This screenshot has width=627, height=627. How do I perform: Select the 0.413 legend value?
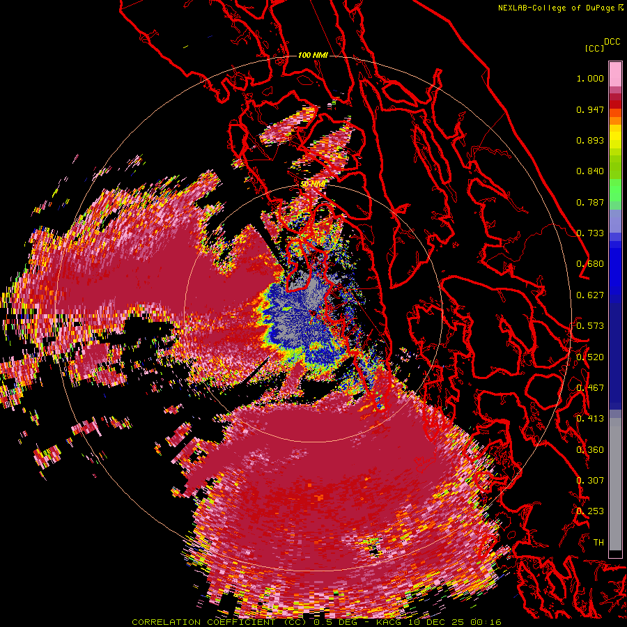(x=590, y=419)
